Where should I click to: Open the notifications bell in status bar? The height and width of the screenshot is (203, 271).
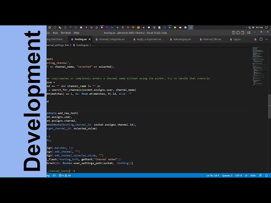266,176
